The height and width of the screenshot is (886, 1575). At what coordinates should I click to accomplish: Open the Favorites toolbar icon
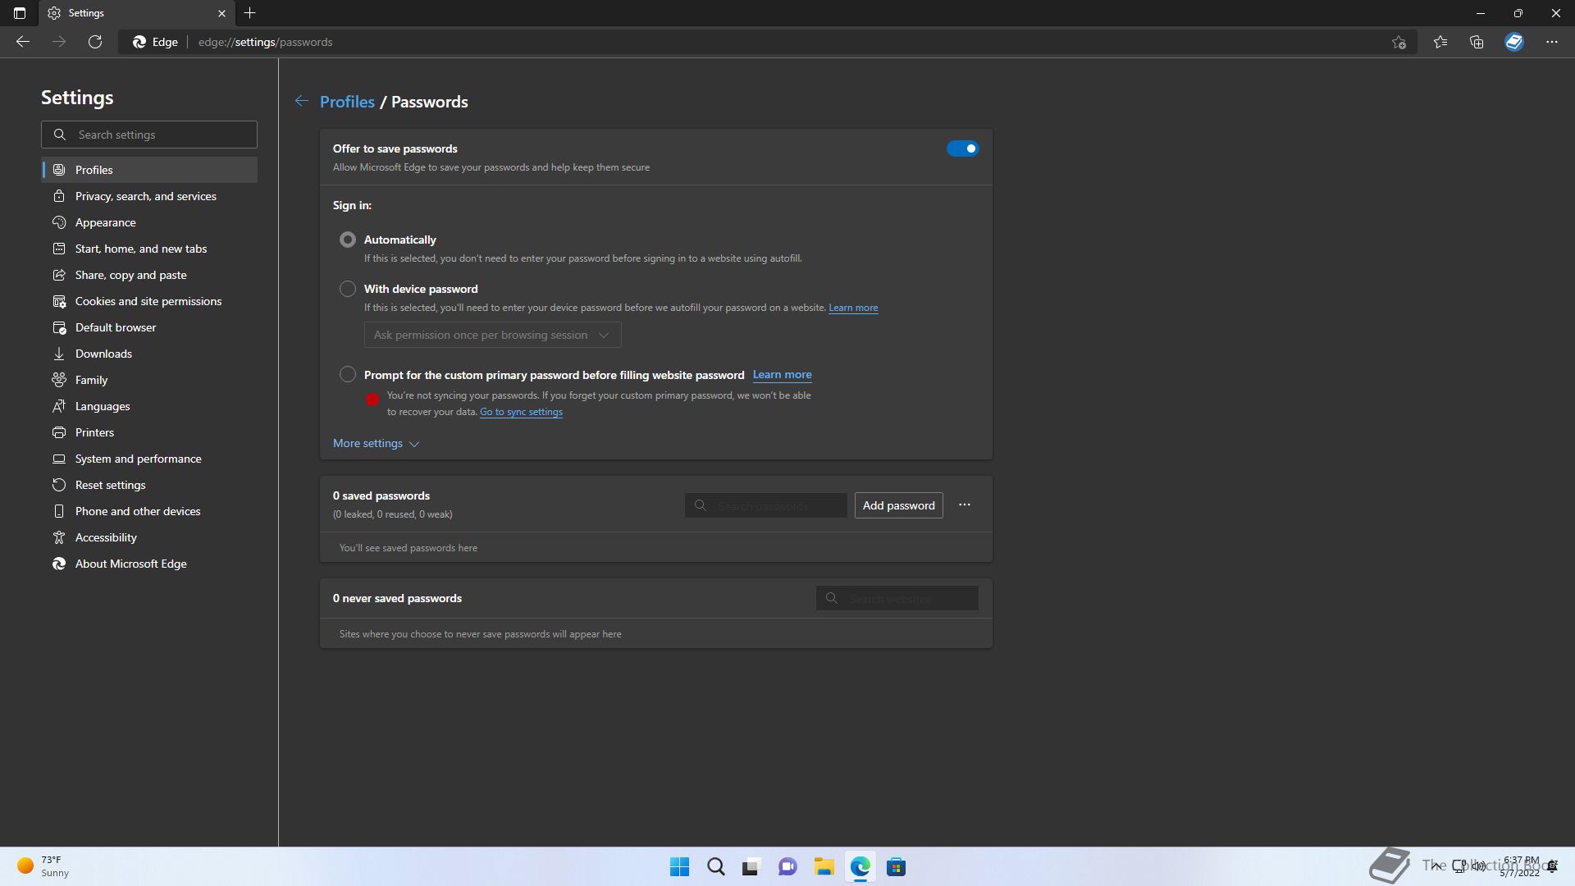click(1440, 42)
